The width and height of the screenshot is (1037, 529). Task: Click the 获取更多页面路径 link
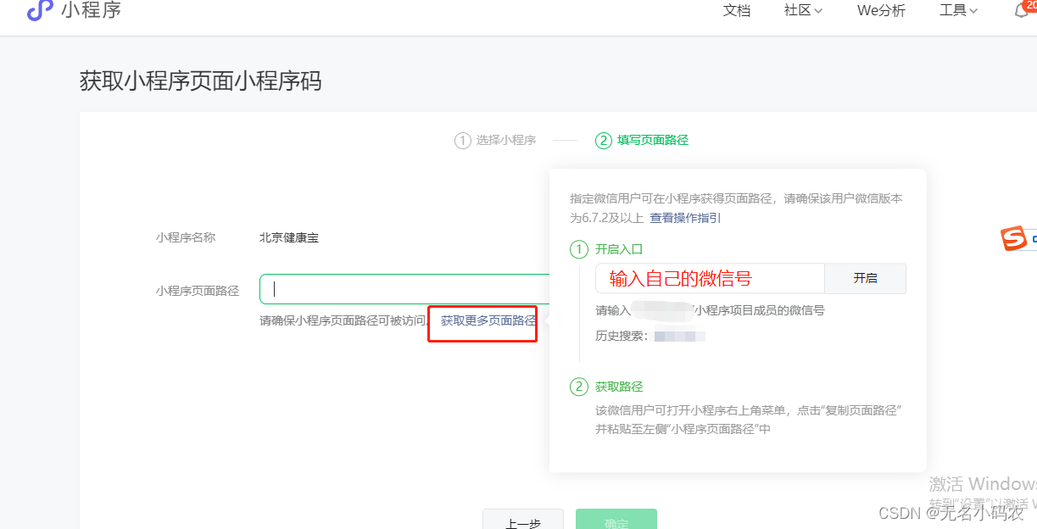488,320
